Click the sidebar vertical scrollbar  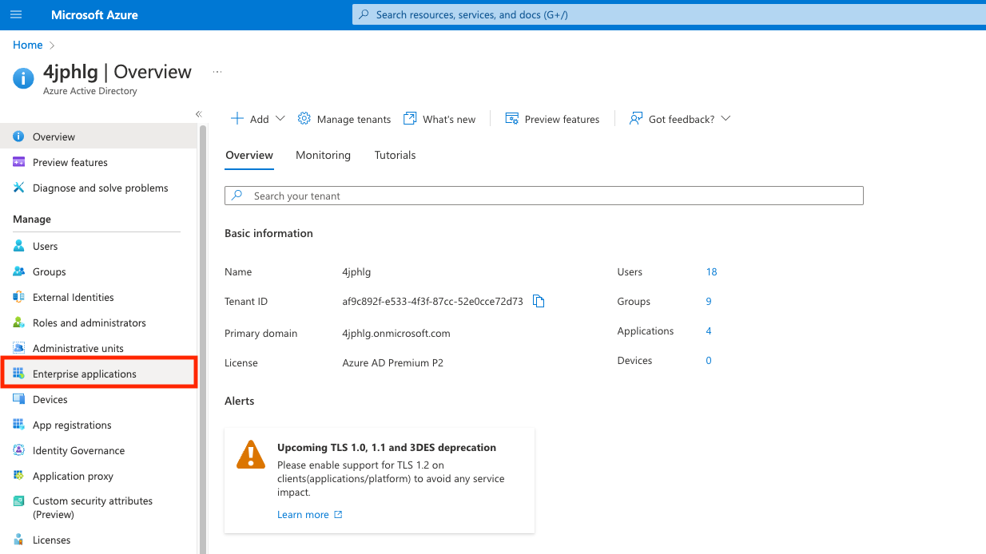(x=203, y=339)
